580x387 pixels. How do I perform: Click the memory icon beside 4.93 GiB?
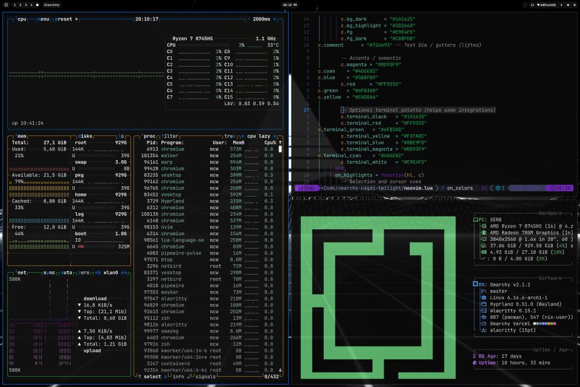tap(484, 252)
